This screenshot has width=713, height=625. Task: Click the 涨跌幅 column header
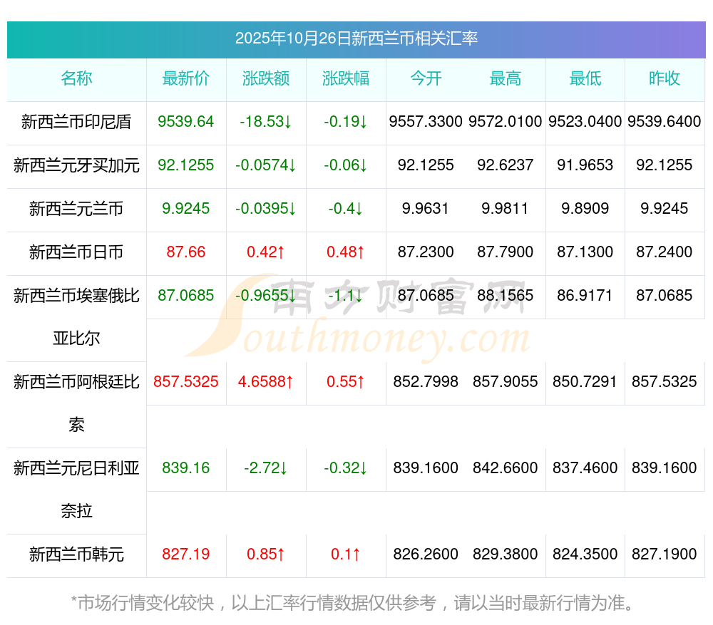click(x=346, y=78)
